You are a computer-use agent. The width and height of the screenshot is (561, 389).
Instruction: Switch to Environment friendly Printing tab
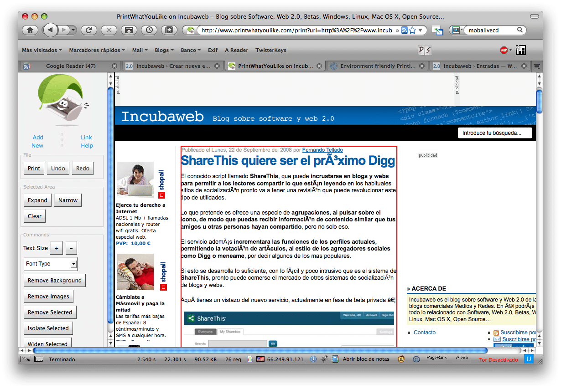[x=378, y=66]
